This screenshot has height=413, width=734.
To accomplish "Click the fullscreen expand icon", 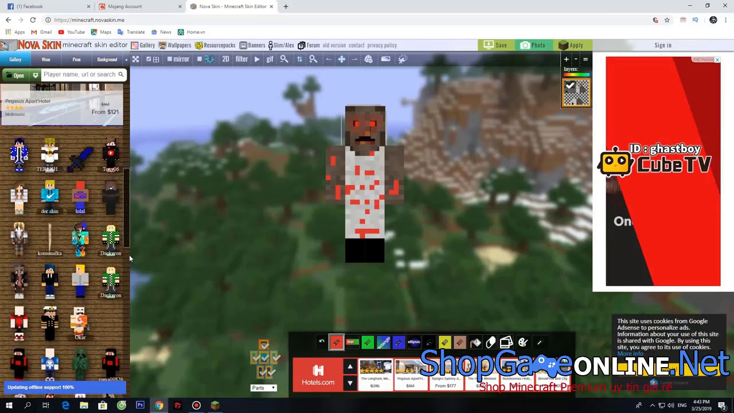I will point(135,59).
